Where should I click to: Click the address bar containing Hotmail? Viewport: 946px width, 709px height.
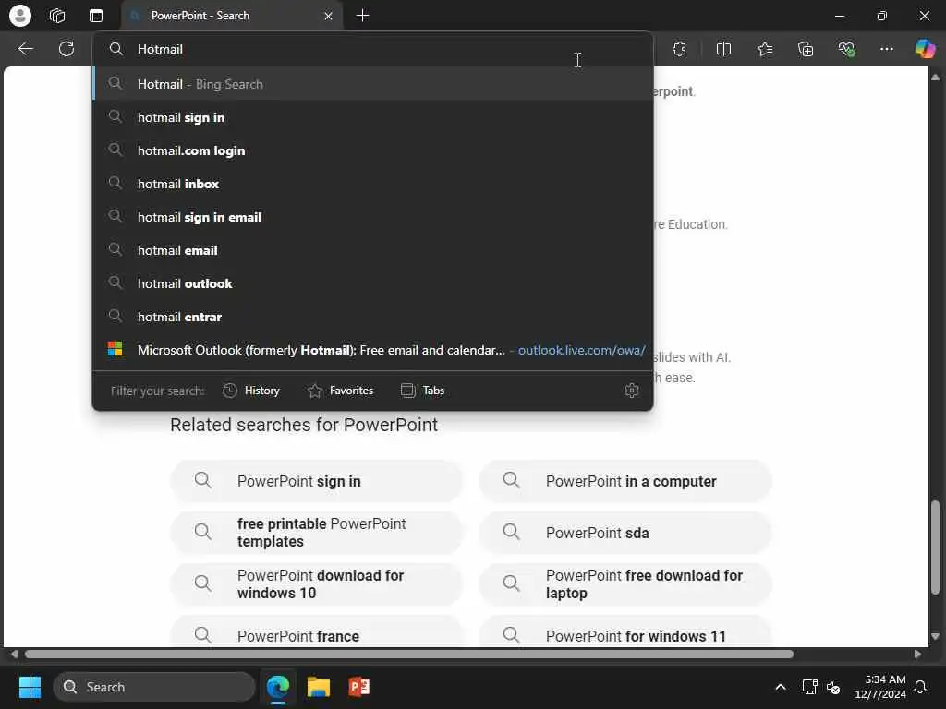[x=373, y=50]
